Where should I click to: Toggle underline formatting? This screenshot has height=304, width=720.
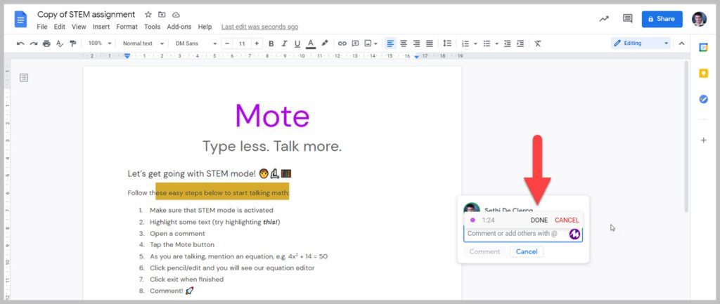click(x=297, y=44)
